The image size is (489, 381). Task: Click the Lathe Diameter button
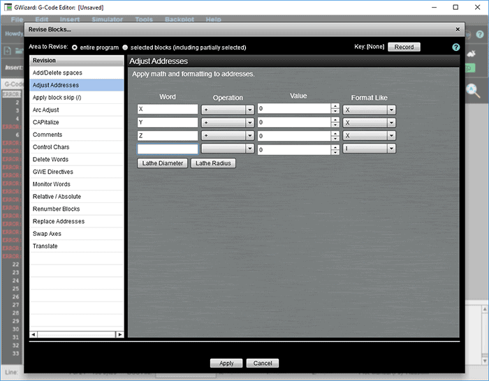[163, 163]
